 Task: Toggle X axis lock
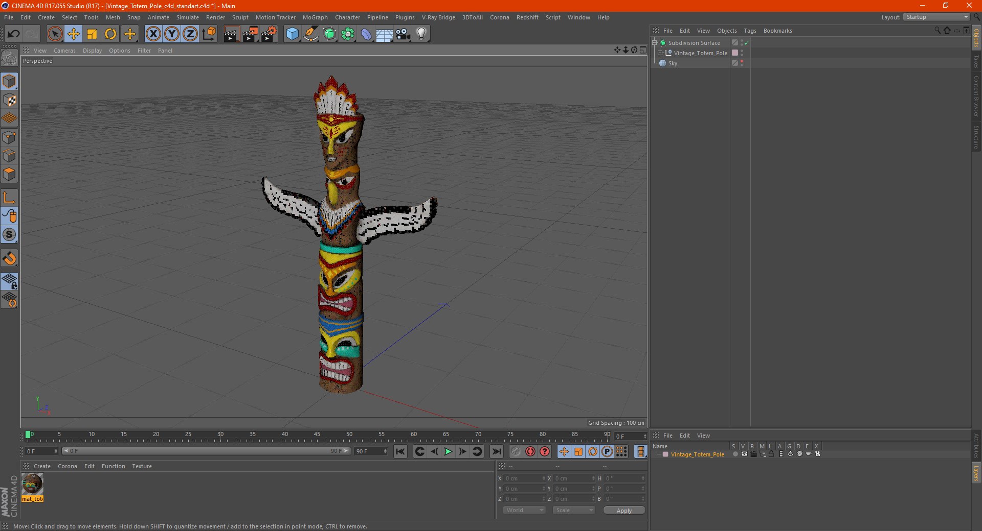click(x=153, y=34)
